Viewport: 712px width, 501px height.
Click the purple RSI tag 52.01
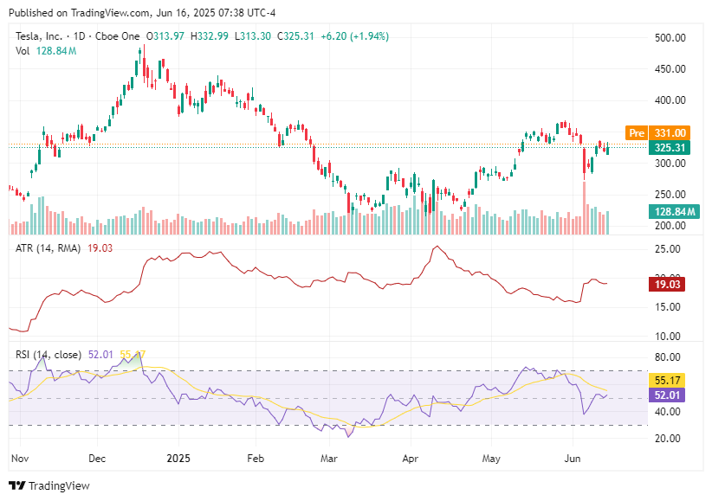[667, 395]
